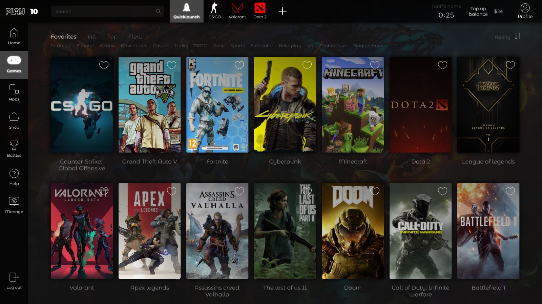
Task: Open the Home section in sidebar
Action: point(14,36)
